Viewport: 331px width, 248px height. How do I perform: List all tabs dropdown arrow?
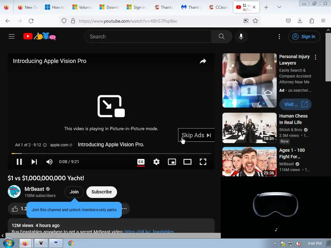279,7
